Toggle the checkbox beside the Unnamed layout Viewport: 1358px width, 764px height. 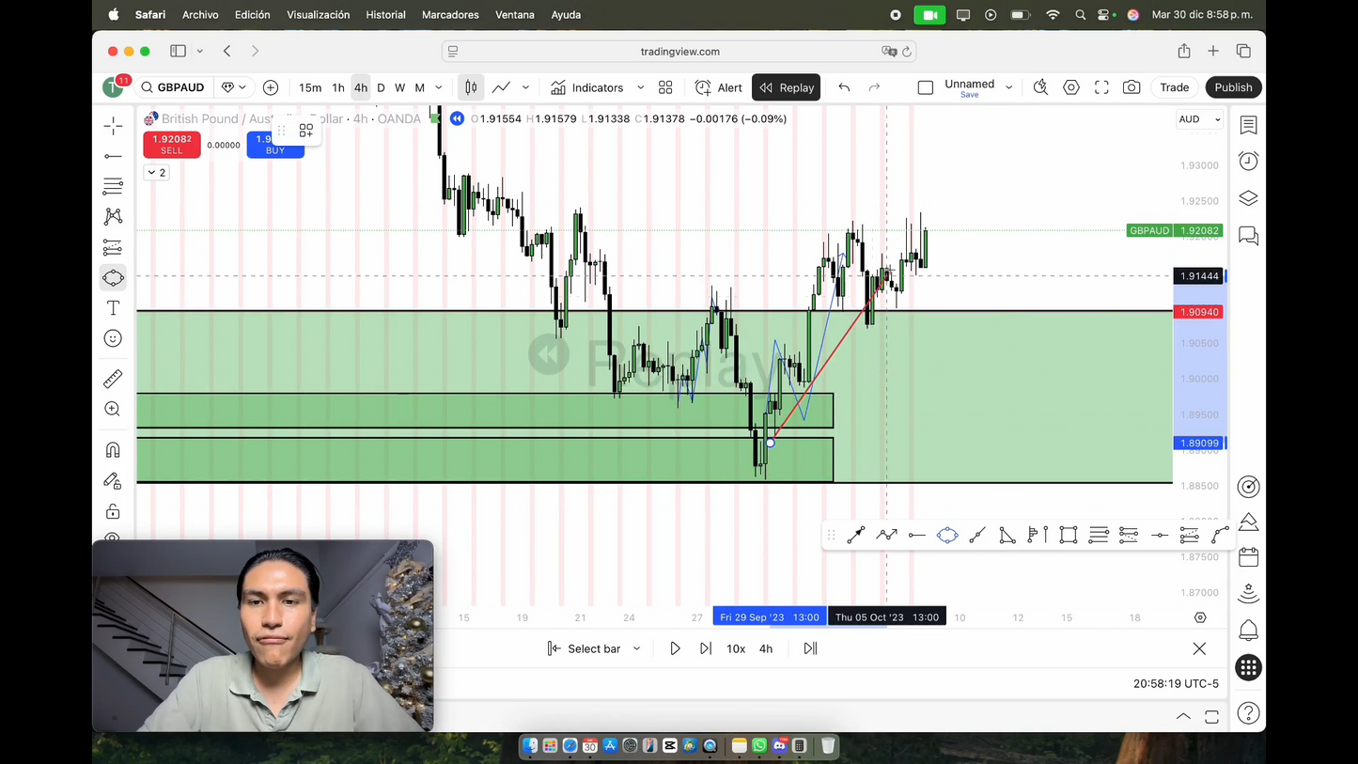(926, 86)
